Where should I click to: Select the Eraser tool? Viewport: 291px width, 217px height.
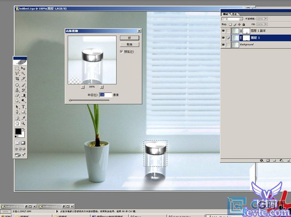(17, 95)
